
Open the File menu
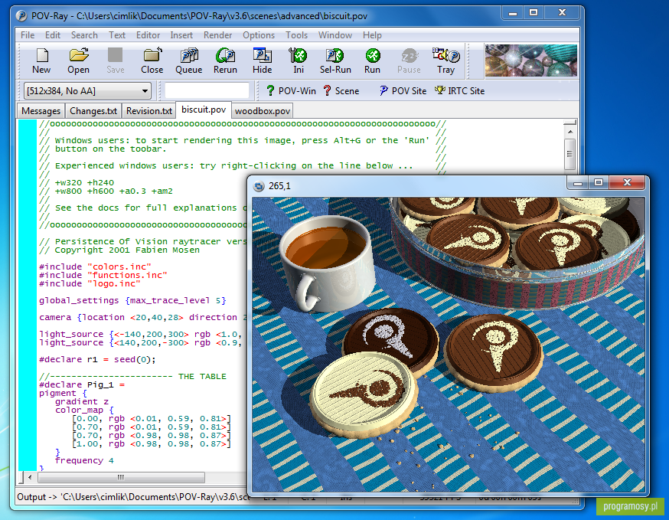[x=28, y=35]
